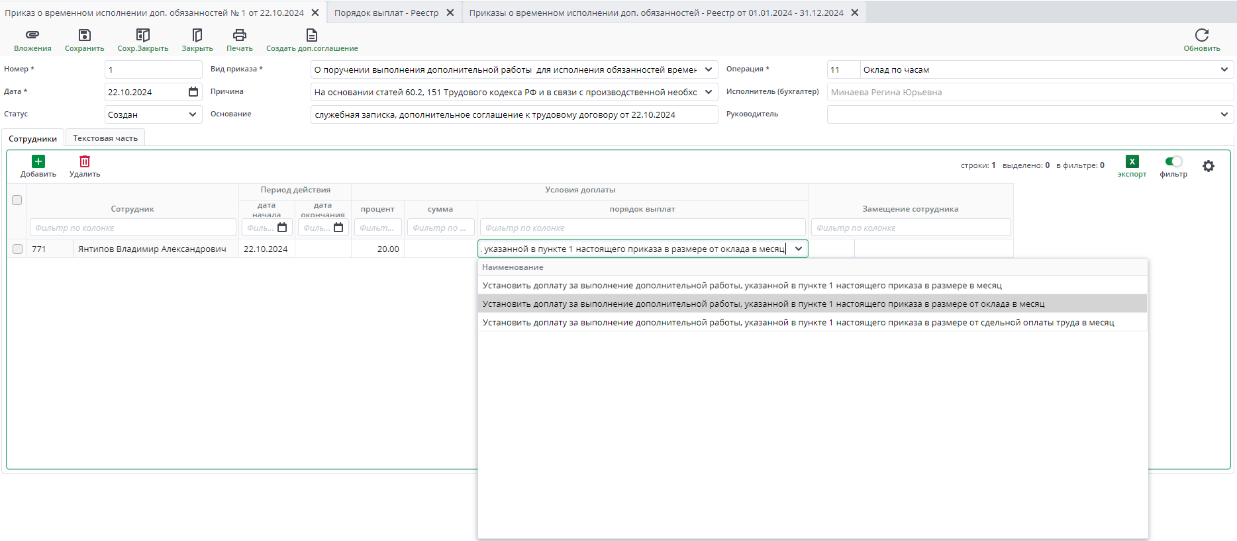The image size is (1237, 541).
Task: Click the Excel экспорт icon
Action: [1132, 161]
